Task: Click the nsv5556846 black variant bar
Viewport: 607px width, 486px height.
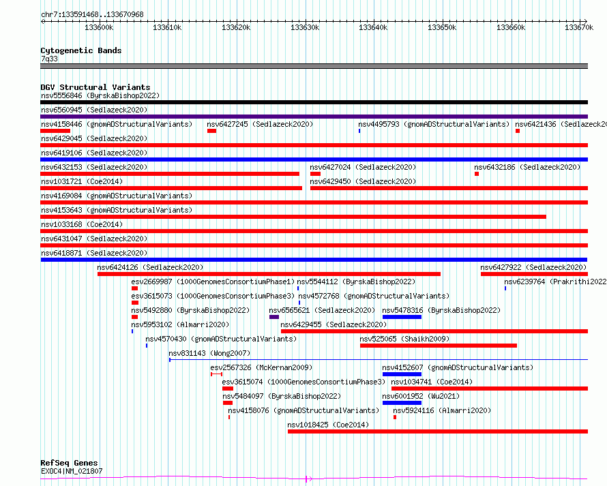Action: (314, 102)
